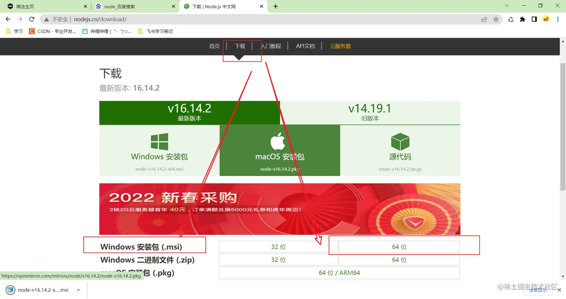Click the source code cube icon
Viewport: 566px width, 299px height.
click(400, 142)
